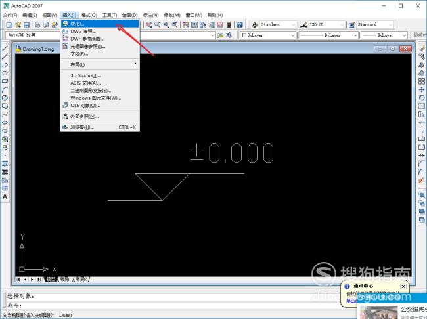Choose DWF 参考底图... menu entry
The image size is (427, 319).
pos(100,39)
